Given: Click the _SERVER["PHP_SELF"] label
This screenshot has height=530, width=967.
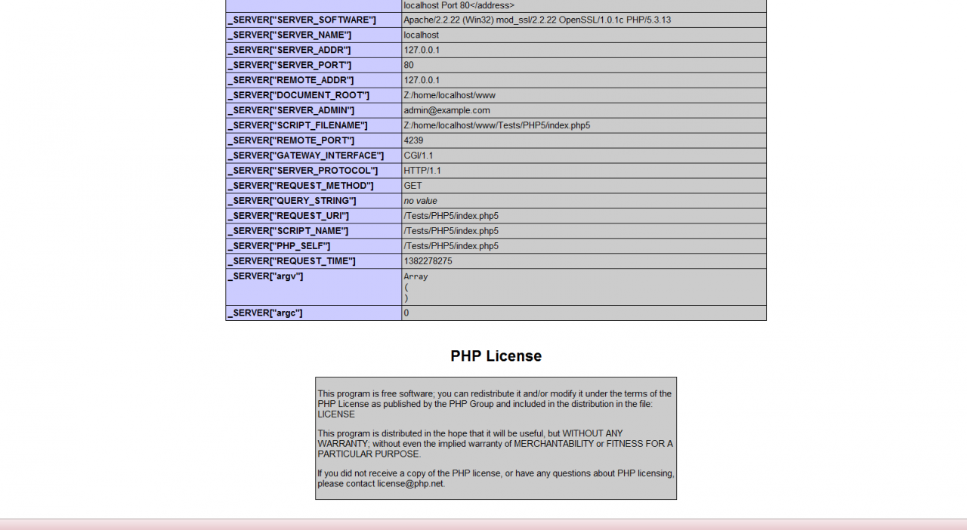Looking at the screenshot, I should [279, 246].
